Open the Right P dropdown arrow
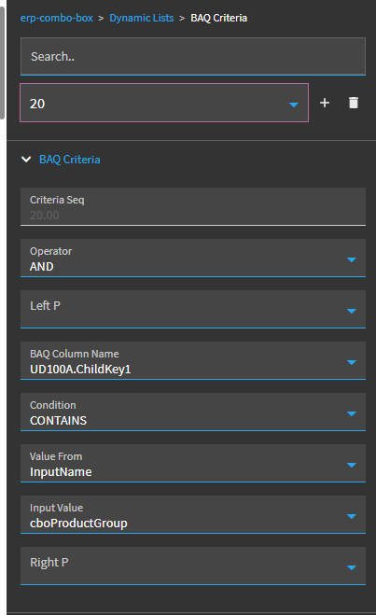 pos(352,567)
